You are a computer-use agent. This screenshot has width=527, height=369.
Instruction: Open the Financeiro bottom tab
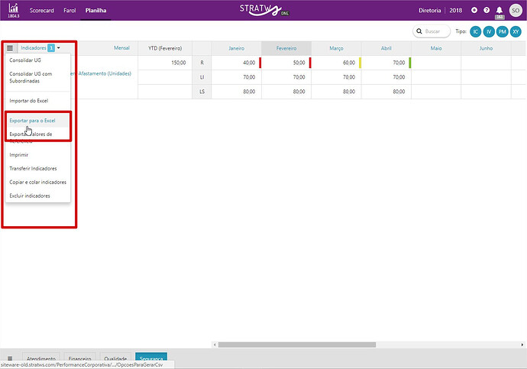point(80,358)
